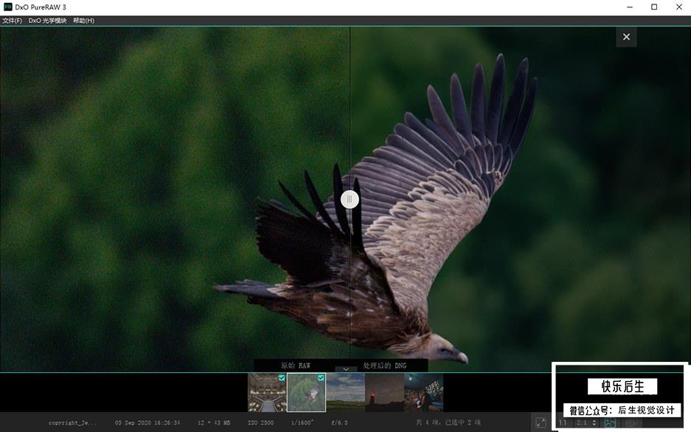
Task: Uncheck the vulture thumbnail's selection checkbox
Action: pos(321,378)
